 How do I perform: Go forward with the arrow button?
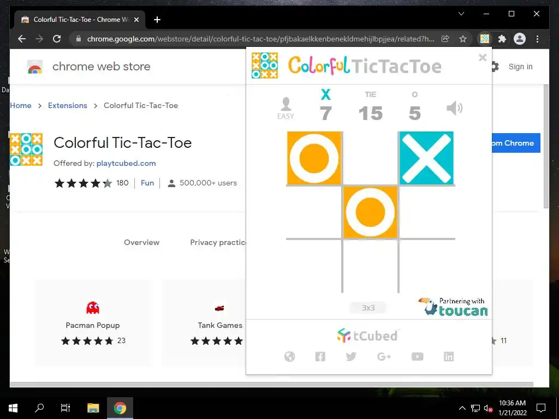39,39
